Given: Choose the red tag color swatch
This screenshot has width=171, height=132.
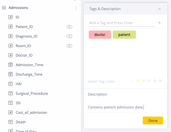Looking at the screenshot, I should click(155, 81).
